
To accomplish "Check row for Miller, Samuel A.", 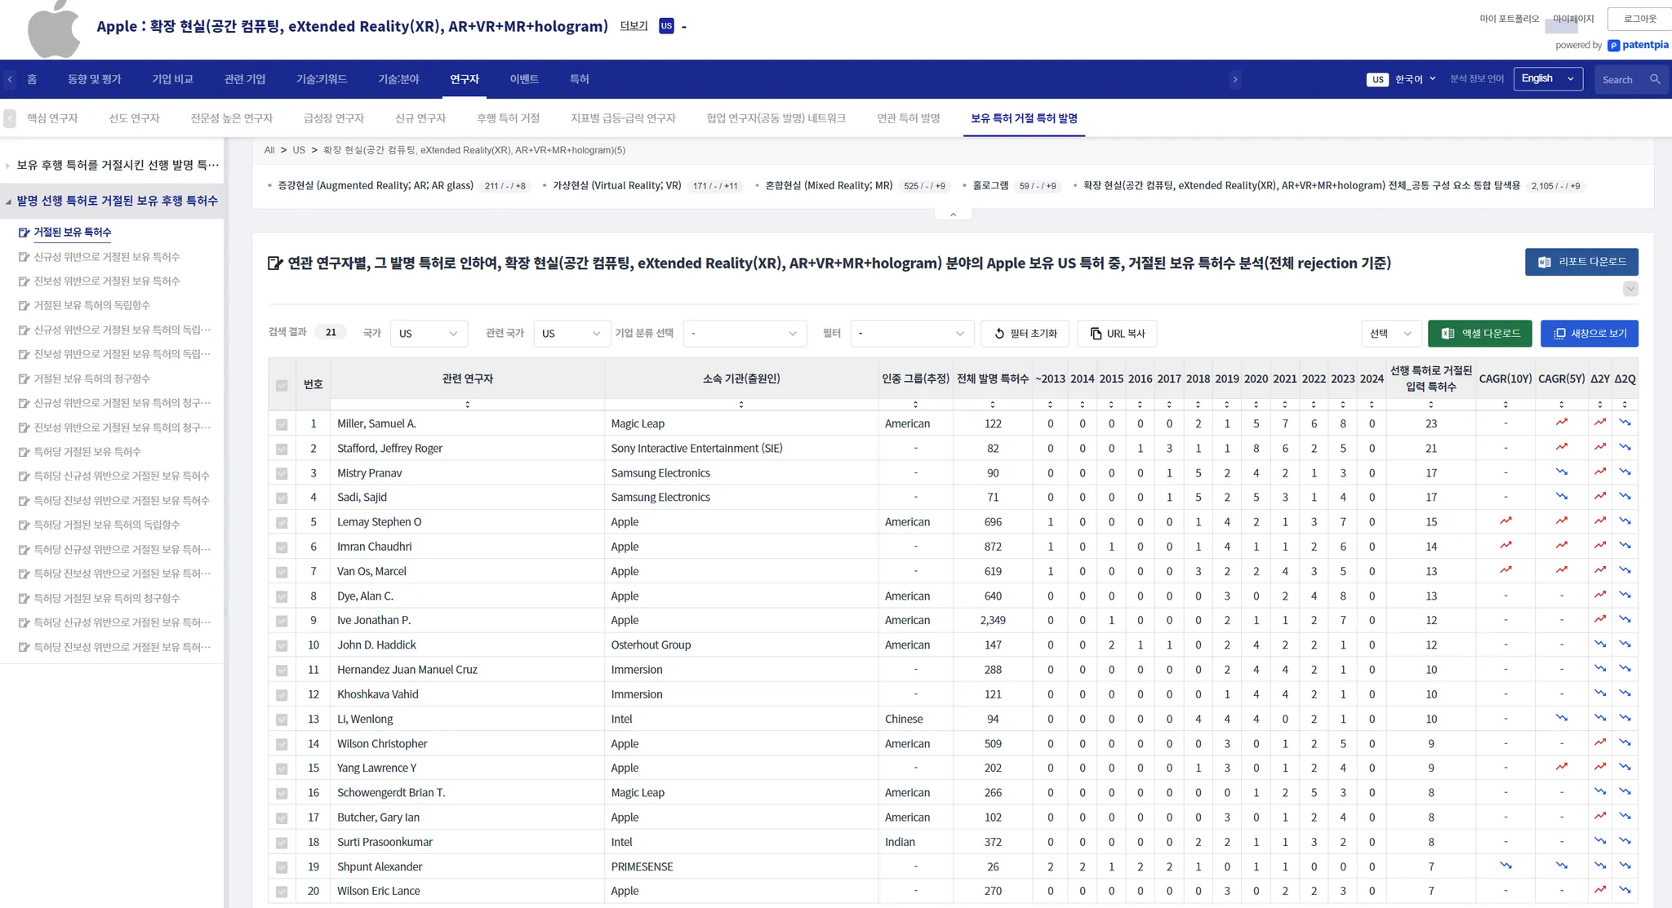I will [x=282, y=424].
